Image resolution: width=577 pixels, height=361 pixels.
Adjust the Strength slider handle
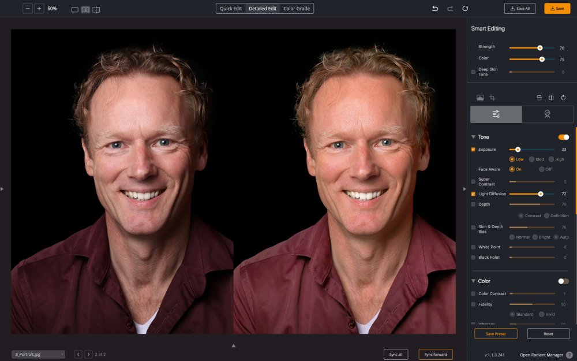tap(540, 48)
